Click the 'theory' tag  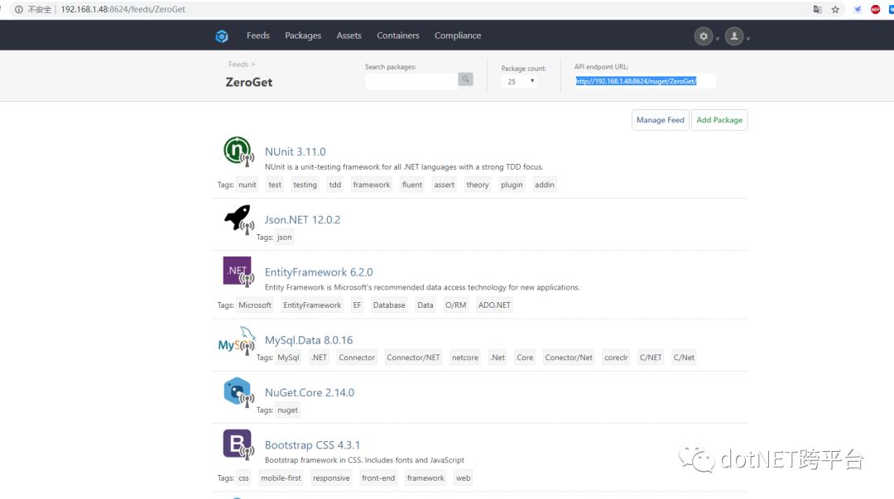(x=478, y=185)
